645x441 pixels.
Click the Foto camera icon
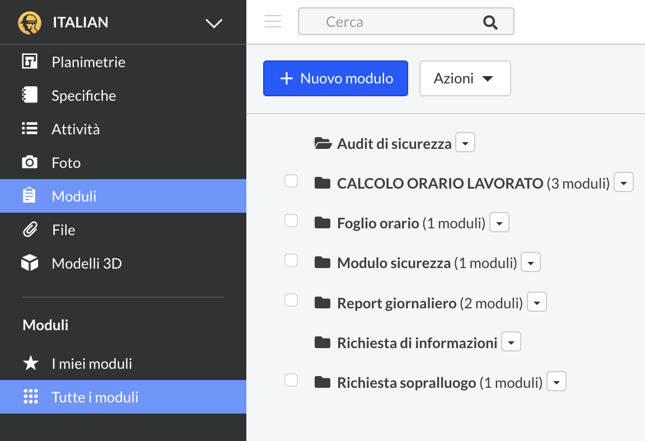click(x=30, y=162)
